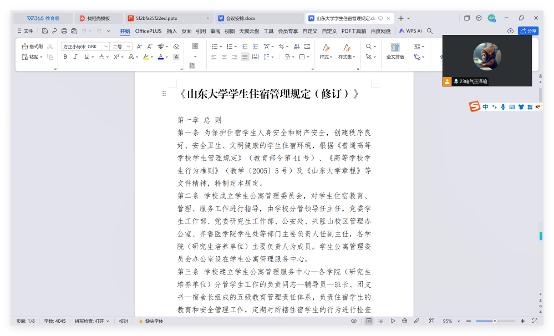This screenshot has height=336, width=554.
Task: Expand Paste options arrow
Action: click(42, 57)
